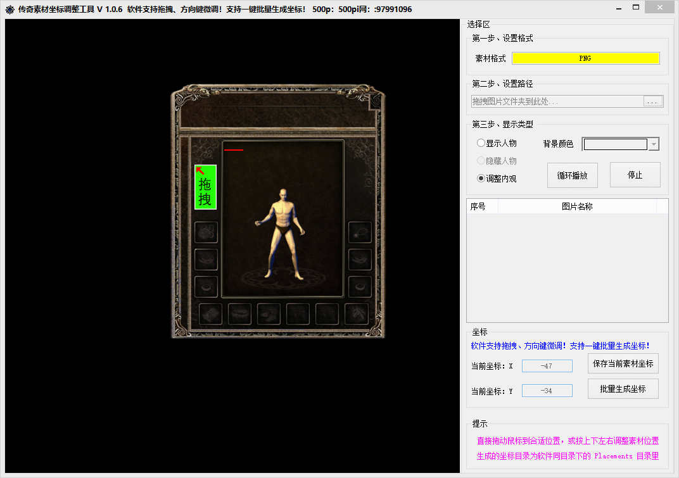Click the 当前坐标 Y value field

[x=547, y=391]
